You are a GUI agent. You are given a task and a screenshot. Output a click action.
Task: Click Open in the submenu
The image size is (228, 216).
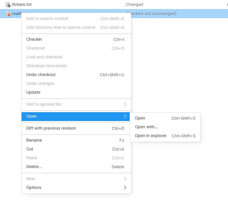pos(140,118)
